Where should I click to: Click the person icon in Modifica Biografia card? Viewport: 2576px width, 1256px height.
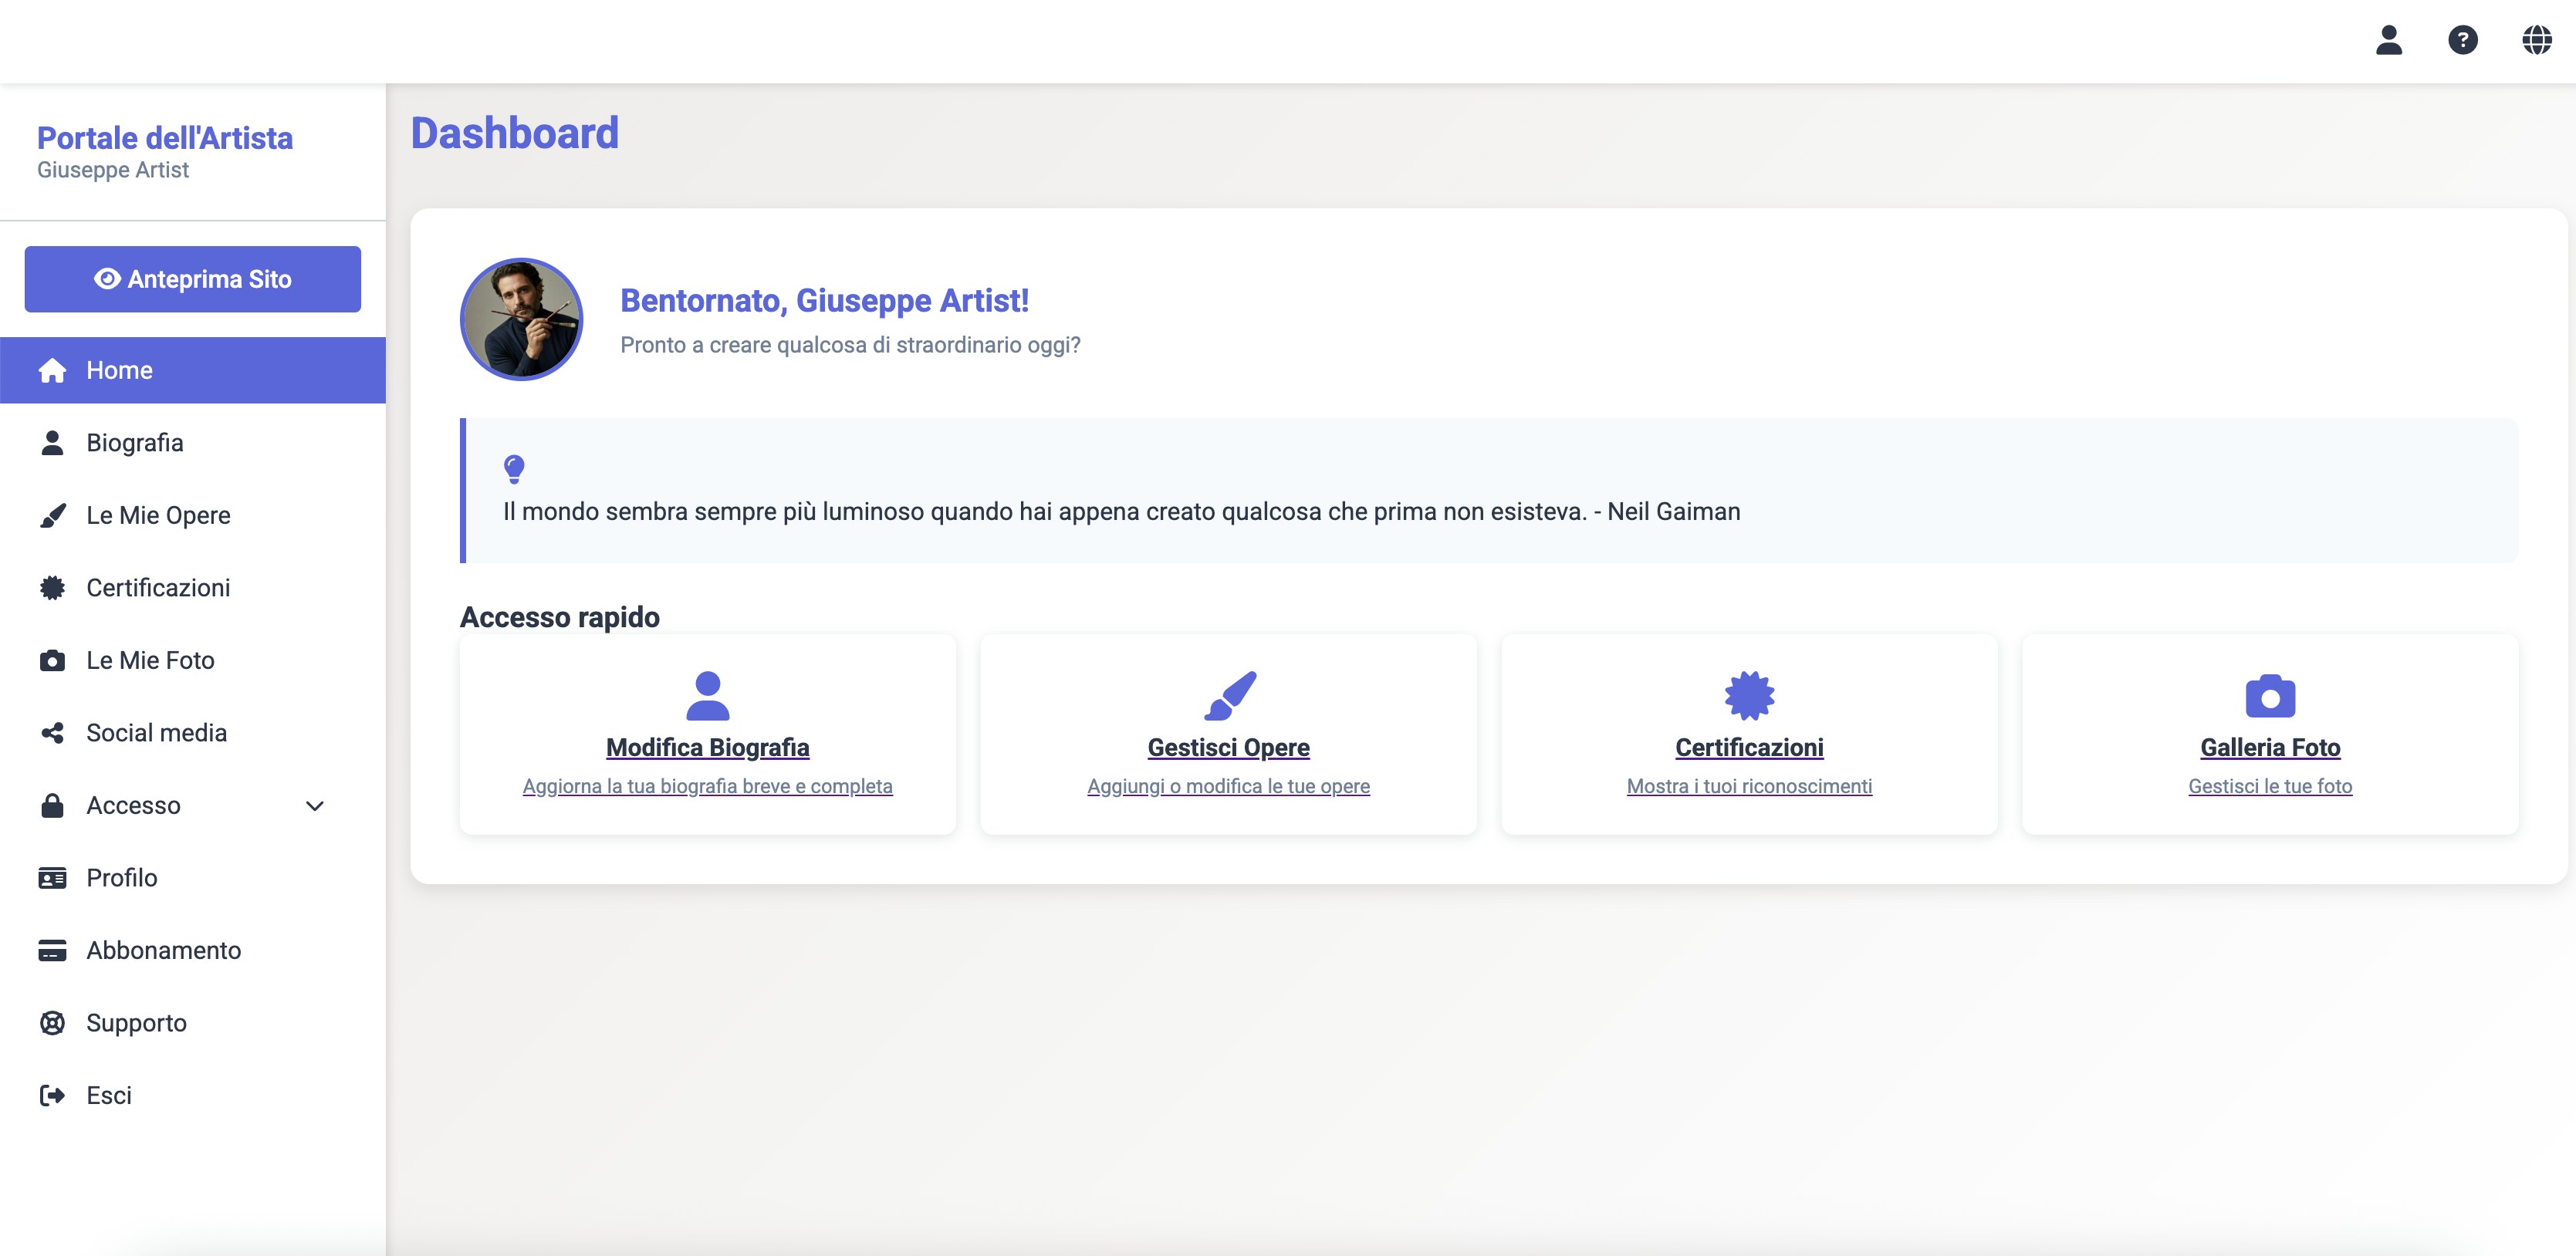708,695
